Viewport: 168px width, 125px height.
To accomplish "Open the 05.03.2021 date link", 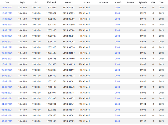I will tap(7, 110).
